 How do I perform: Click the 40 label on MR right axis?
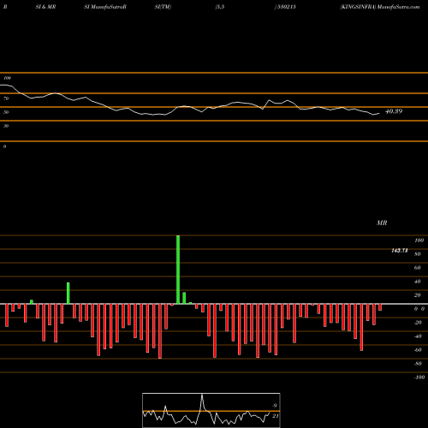(418, 282)
